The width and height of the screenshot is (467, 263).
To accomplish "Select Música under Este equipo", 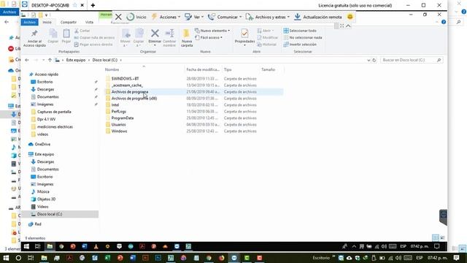I will coord(43,191).
